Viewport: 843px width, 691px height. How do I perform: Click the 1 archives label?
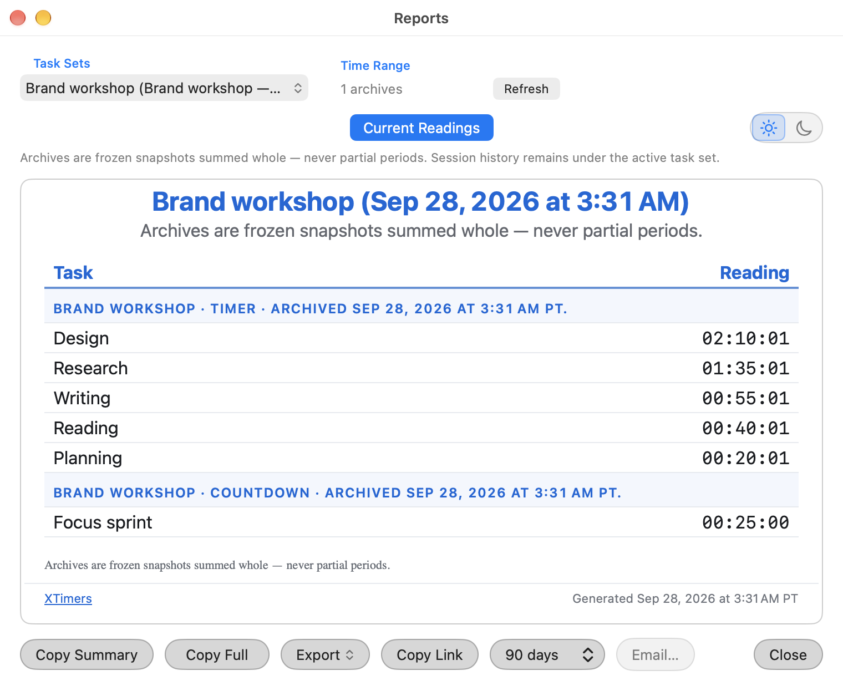372,89
